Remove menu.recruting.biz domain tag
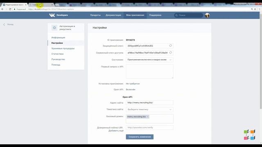 point(147,117)
